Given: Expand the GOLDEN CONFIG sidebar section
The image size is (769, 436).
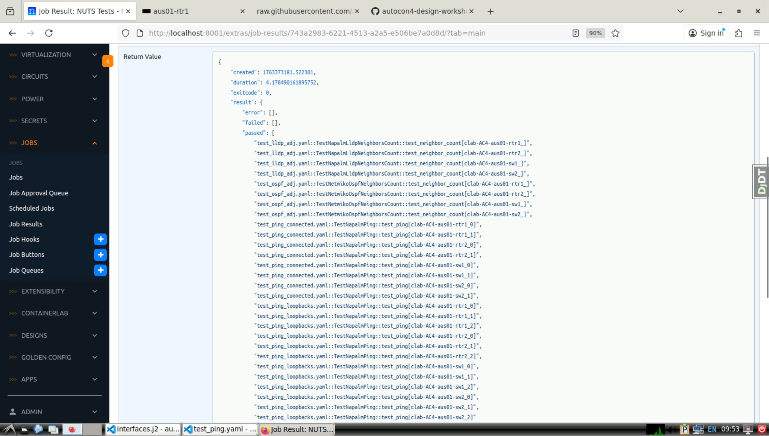Looking at the screenshot, I should point(95,357).
